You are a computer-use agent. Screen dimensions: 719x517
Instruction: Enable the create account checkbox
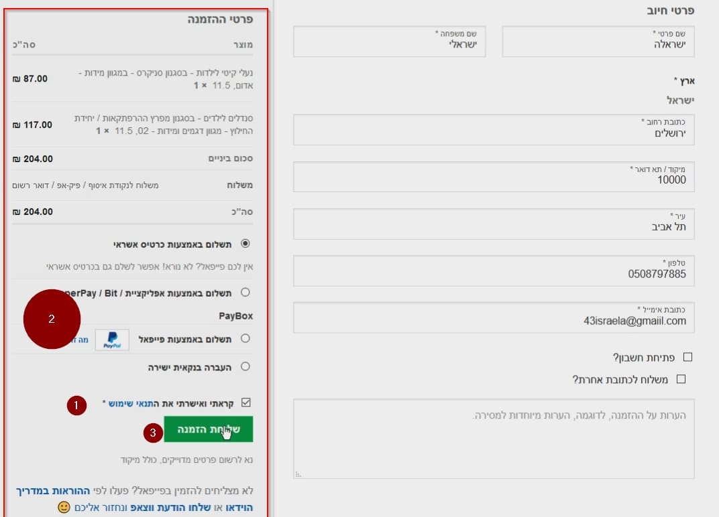point(687,357)
